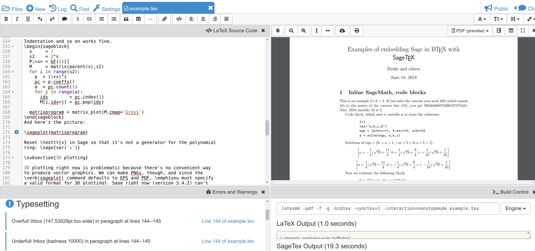Viewport: 535px width, 251px height.
Task: Maximize the PDF preview frame
Action: click(x=523, y=31)
